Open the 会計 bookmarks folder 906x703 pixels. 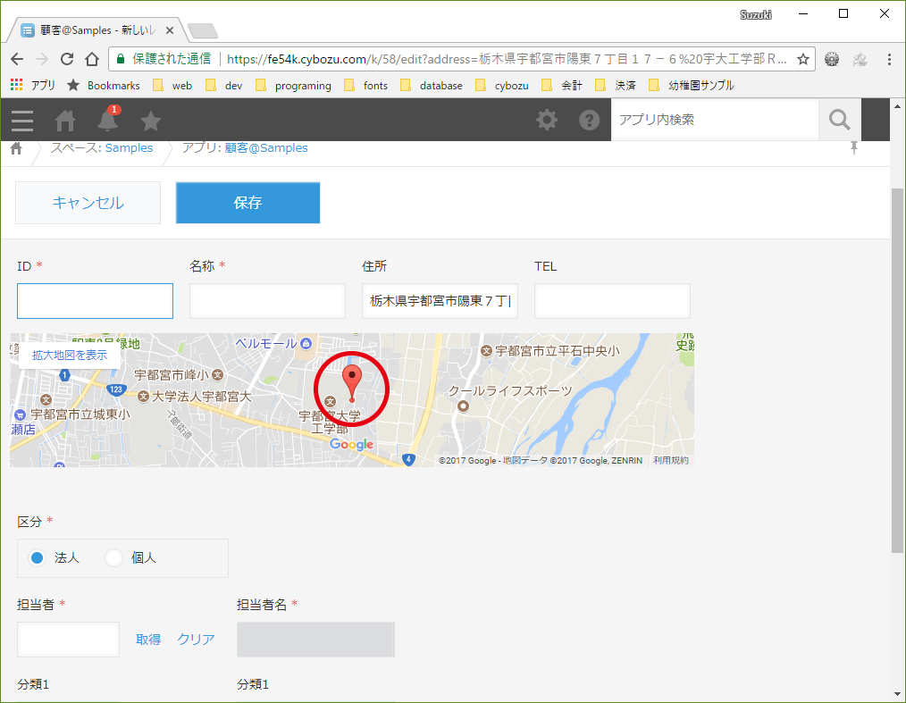pyautogui.click(x=562, y=86)
